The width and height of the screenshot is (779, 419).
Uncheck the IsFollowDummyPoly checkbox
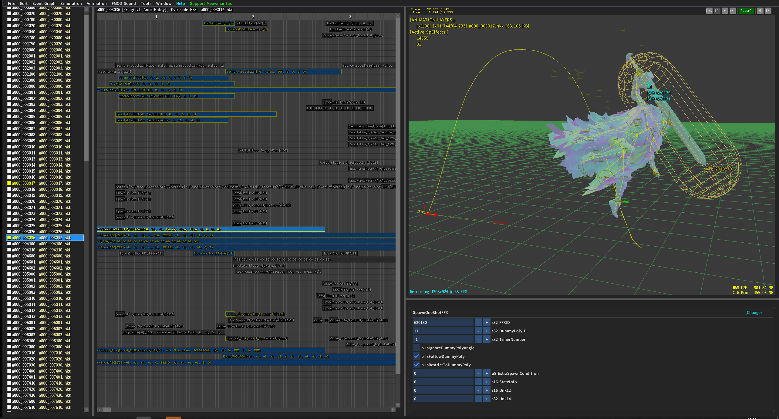pos(416,357)
